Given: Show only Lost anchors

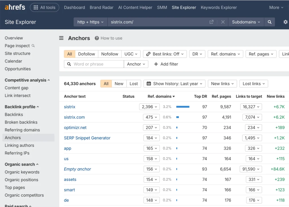Looking at the screenshot, I should (133, 84).
